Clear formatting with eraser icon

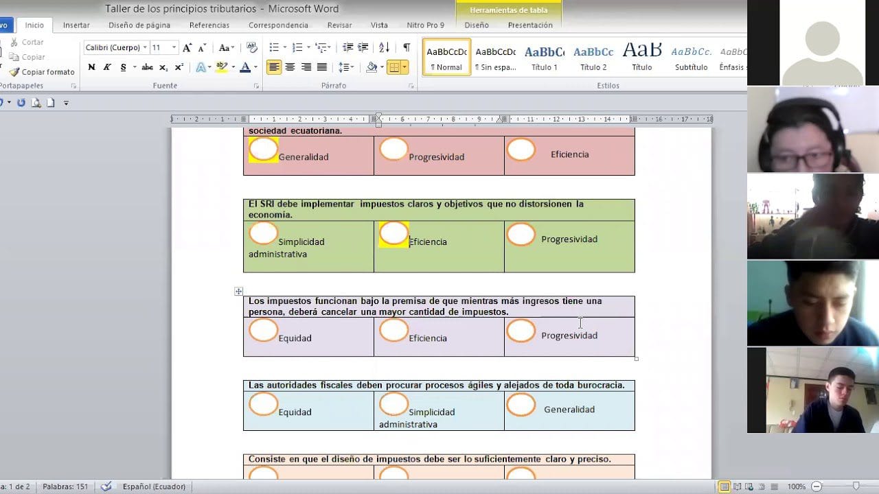(251, 47)
